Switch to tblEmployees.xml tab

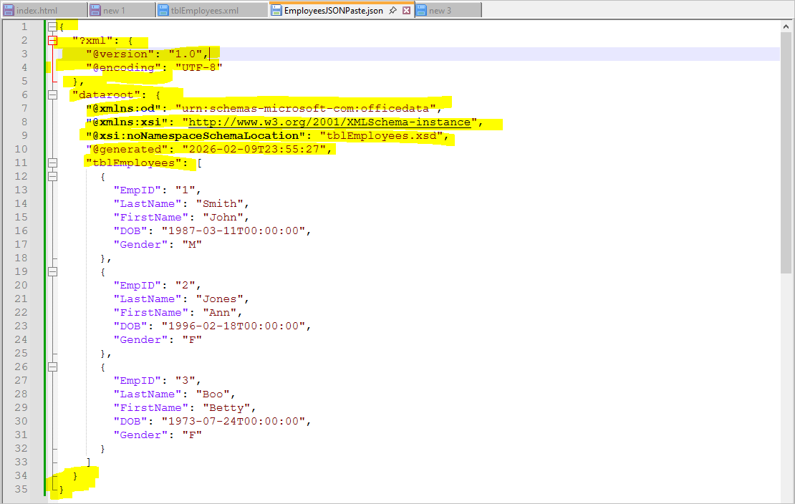(212, 10)
